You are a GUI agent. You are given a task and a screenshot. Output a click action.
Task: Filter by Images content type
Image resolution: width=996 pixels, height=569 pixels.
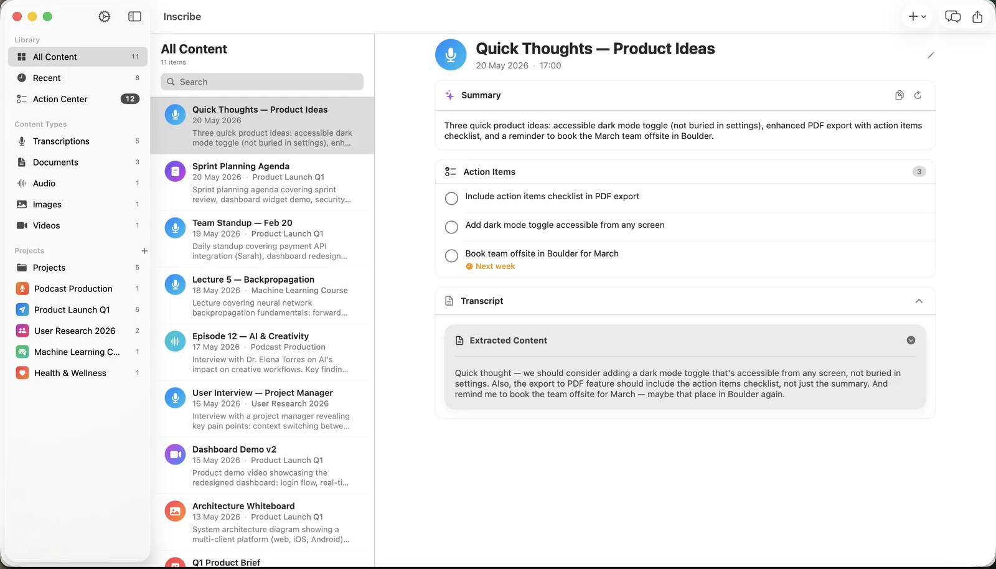(78, 205)
